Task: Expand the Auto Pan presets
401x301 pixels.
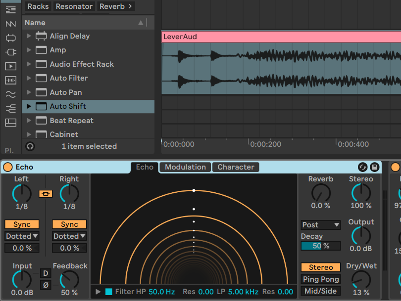Action: pyautogui.click(x=29, y=92)
